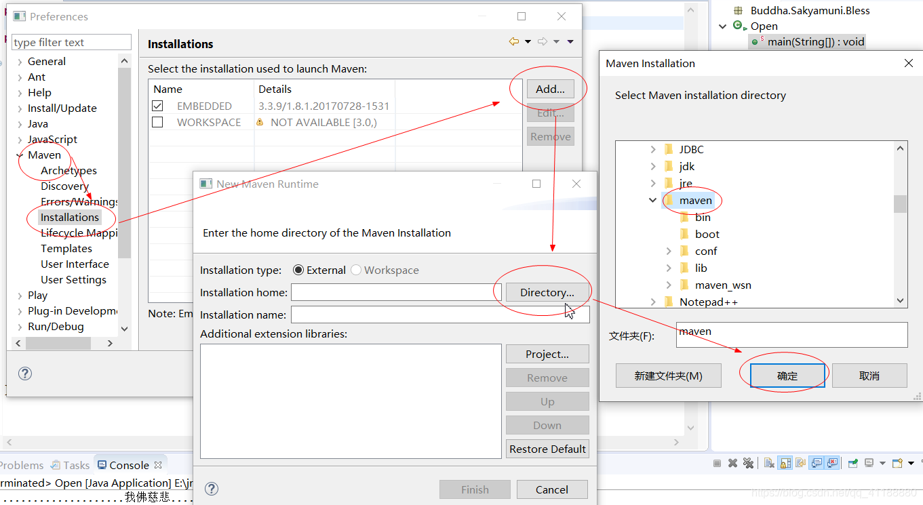923x505 pixels.
Task: Open the Display Selected Console dropdown arrow
Action: coord(882,463)
